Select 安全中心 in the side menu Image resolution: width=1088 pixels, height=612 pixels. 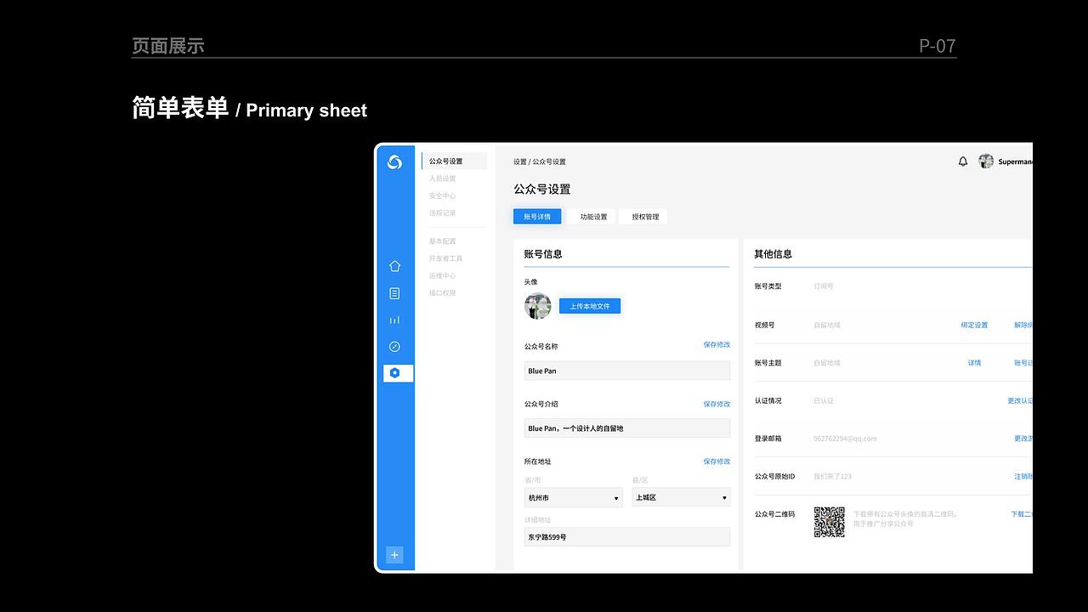click(x=443, y=195)
